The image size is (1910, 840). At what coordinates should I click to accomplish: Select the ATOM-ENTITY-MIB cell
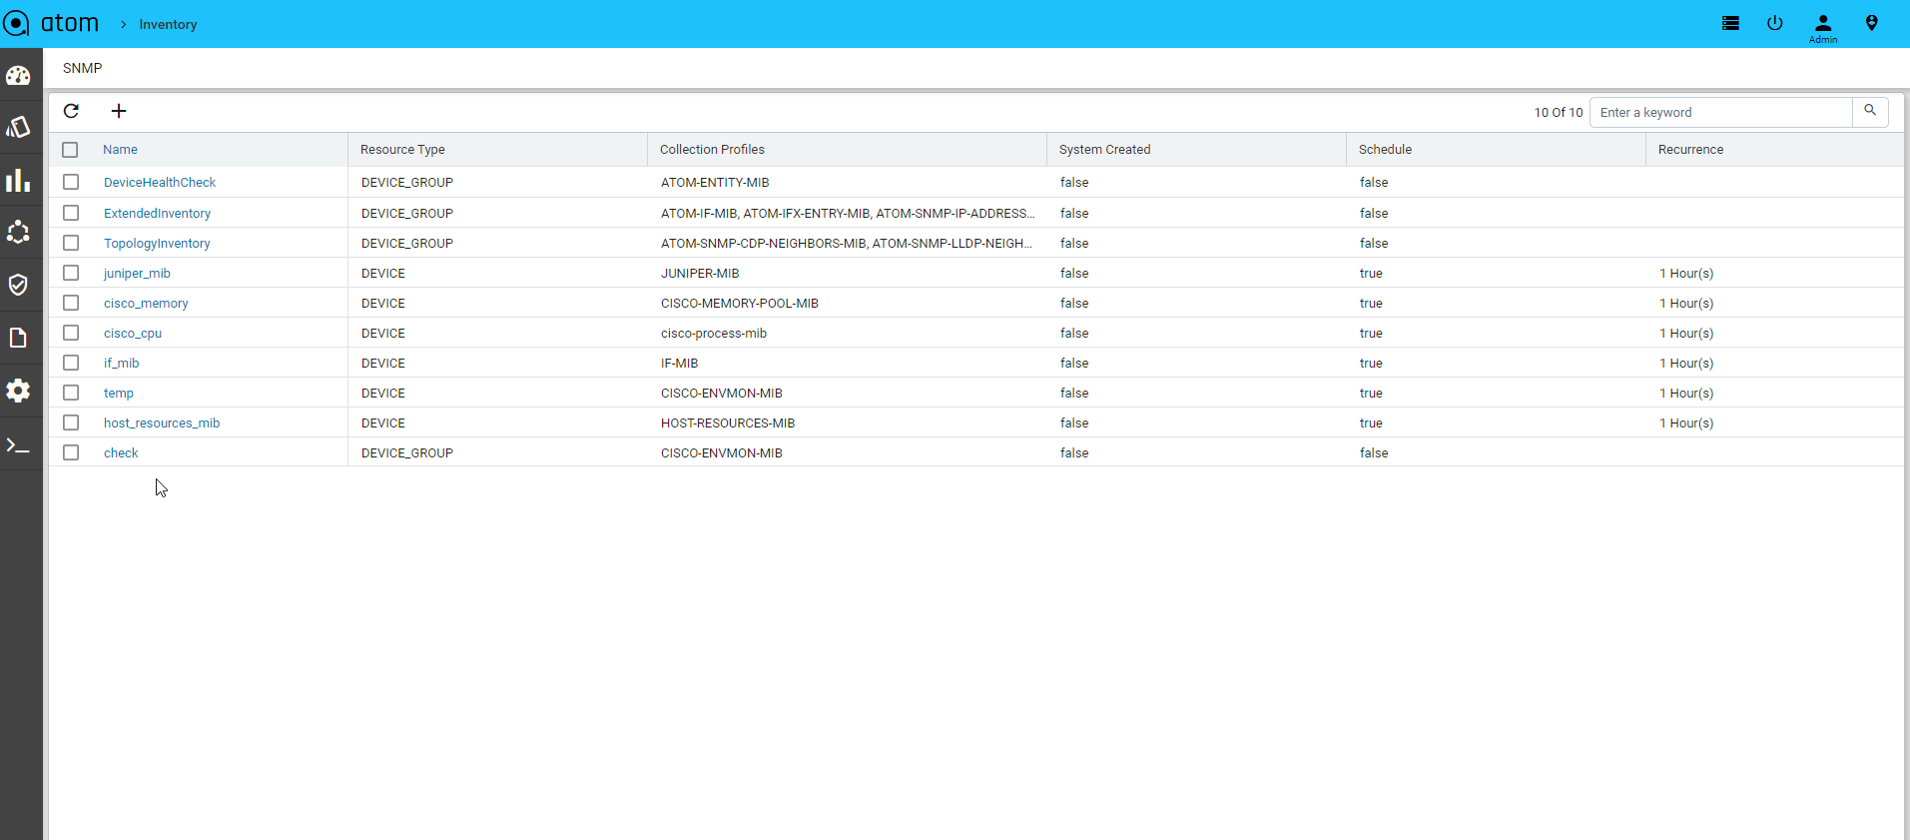pyautogui.click(x=715, y=183)
